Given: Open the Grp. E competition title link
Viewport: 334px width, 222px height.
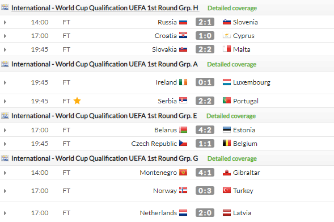Looking at the screenshot, I should pos(104,116).
